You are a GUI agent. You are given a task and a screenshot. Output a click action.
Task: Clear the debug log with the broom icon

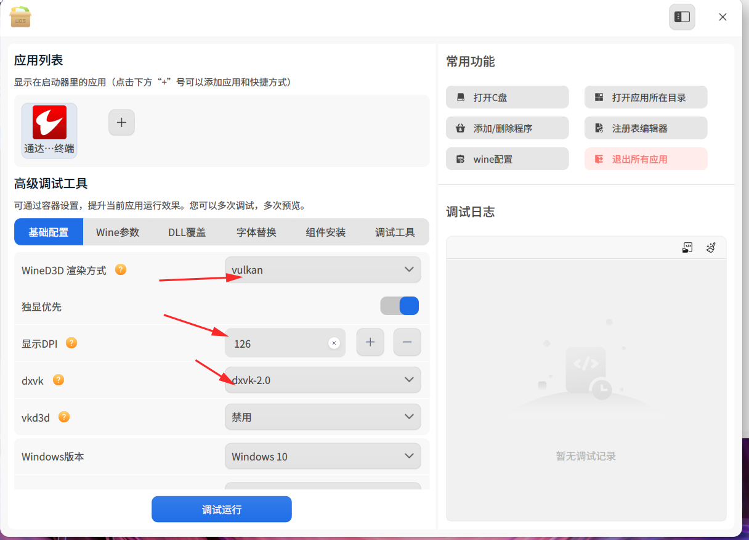pyautogui.click(x=711, y=248)
